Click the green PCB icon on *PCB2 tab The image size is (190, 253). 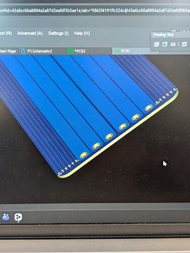(x=70, y=51)
